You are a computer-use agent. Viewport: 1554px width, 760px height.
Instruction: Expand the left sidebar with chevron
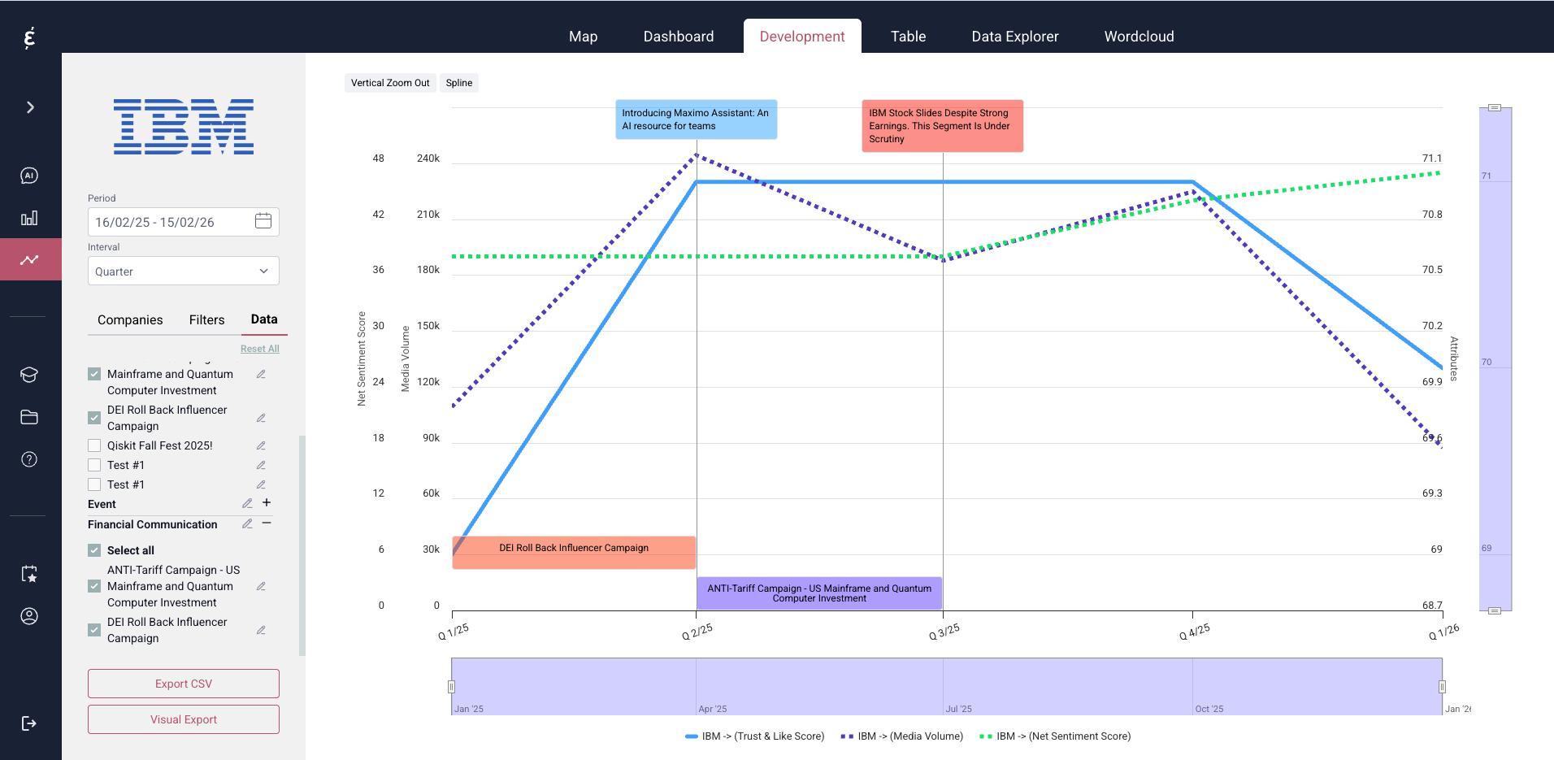pyautogui.click(x=30, y=107)
